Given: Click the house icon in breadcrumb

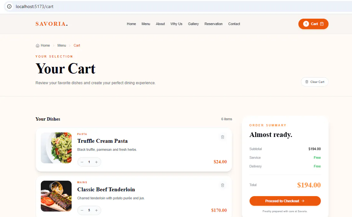Looking at the screenshot, I should click(38, 46).
